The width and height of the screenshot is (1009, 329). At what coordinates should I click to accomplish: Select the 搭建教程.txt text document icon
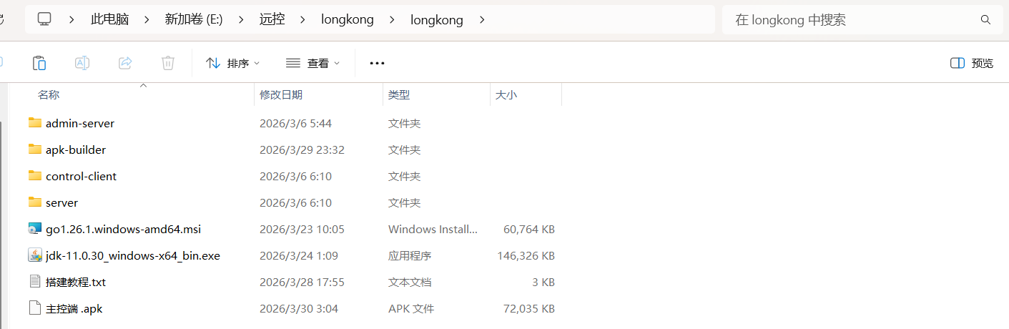(x=35, y=282)
